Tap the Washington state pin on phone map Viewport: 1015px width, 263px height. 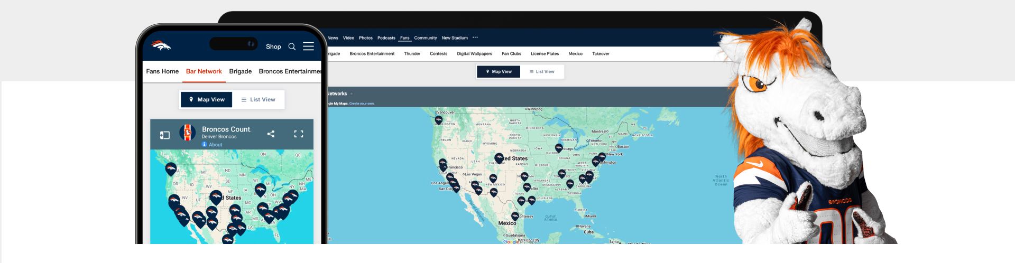[x=170, y=168]
